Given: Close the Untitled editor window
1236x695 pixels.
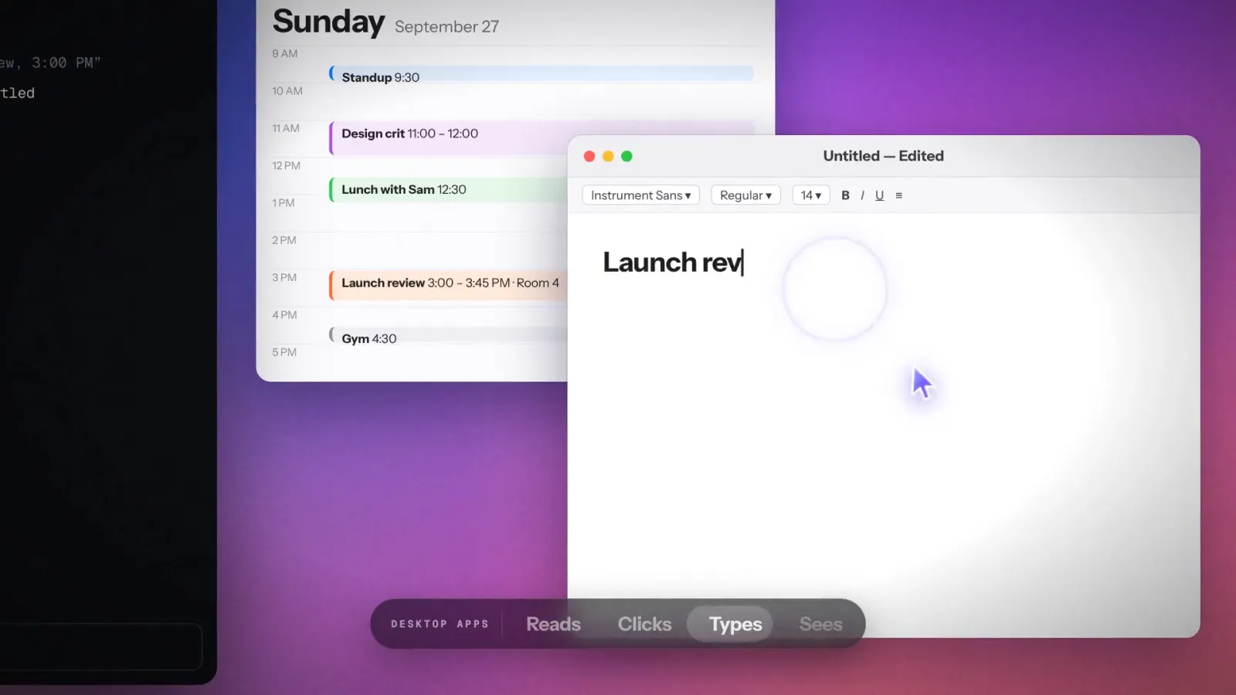Looking at the screenshot, I should pyautogui.click(x=589, y=156).
